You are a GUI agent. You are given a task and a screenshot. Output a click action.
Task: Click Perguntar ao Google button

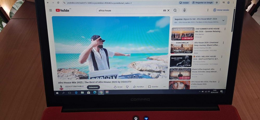click(x=203, y=3)
